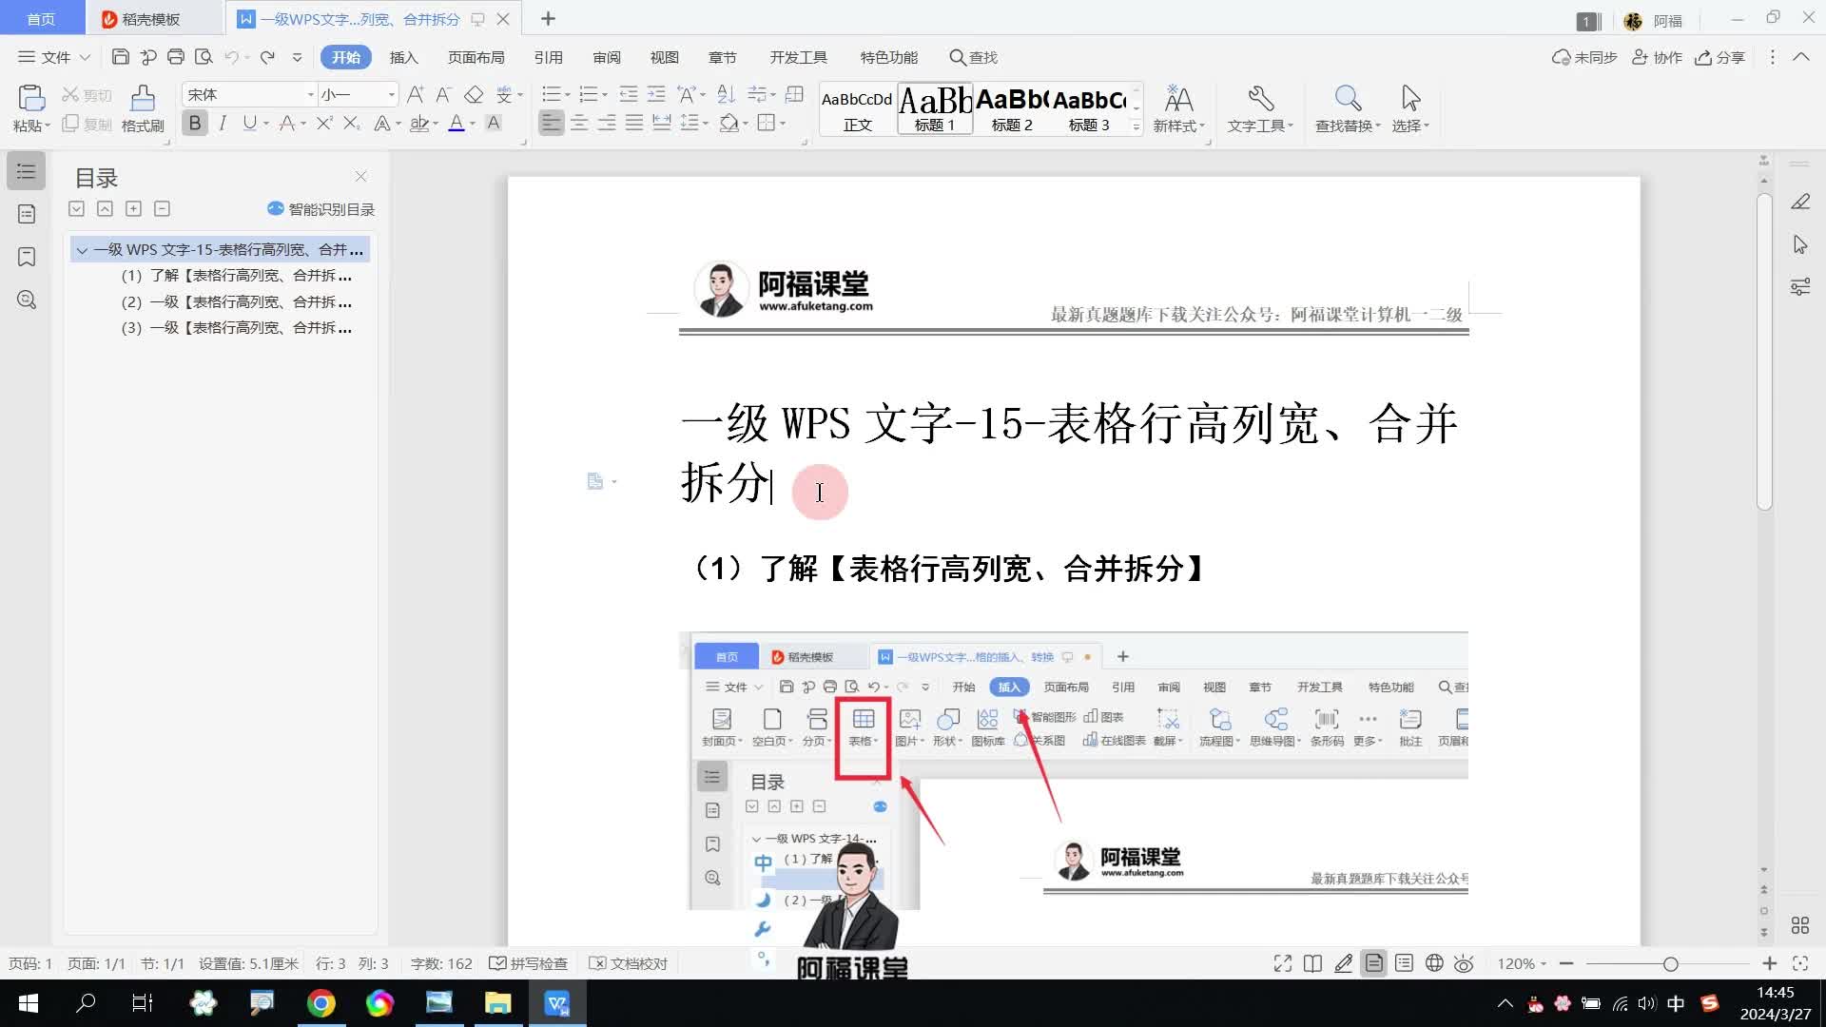Open the font name dropdown

point(310,94)
